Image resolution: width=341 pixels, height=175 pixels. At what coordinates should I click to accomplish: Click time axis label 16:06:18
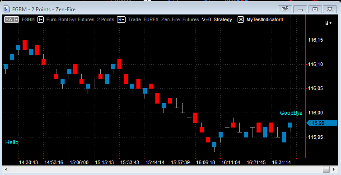point(206,162)
